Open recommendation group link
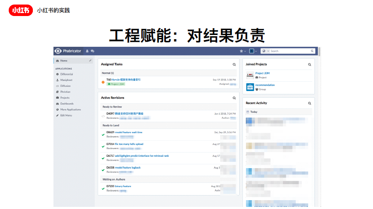The height and width of the screenshot is (209, 373). (265, 85)
